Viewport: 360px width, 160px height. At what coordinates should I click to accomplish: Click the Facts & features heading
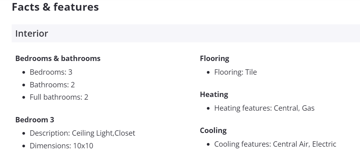(x=55, y=7)
